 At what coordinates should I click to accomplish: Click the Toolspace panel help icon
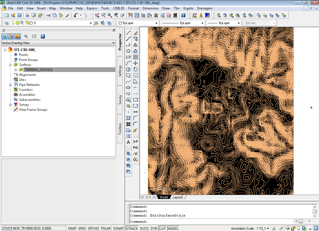[x=43, y=36]
